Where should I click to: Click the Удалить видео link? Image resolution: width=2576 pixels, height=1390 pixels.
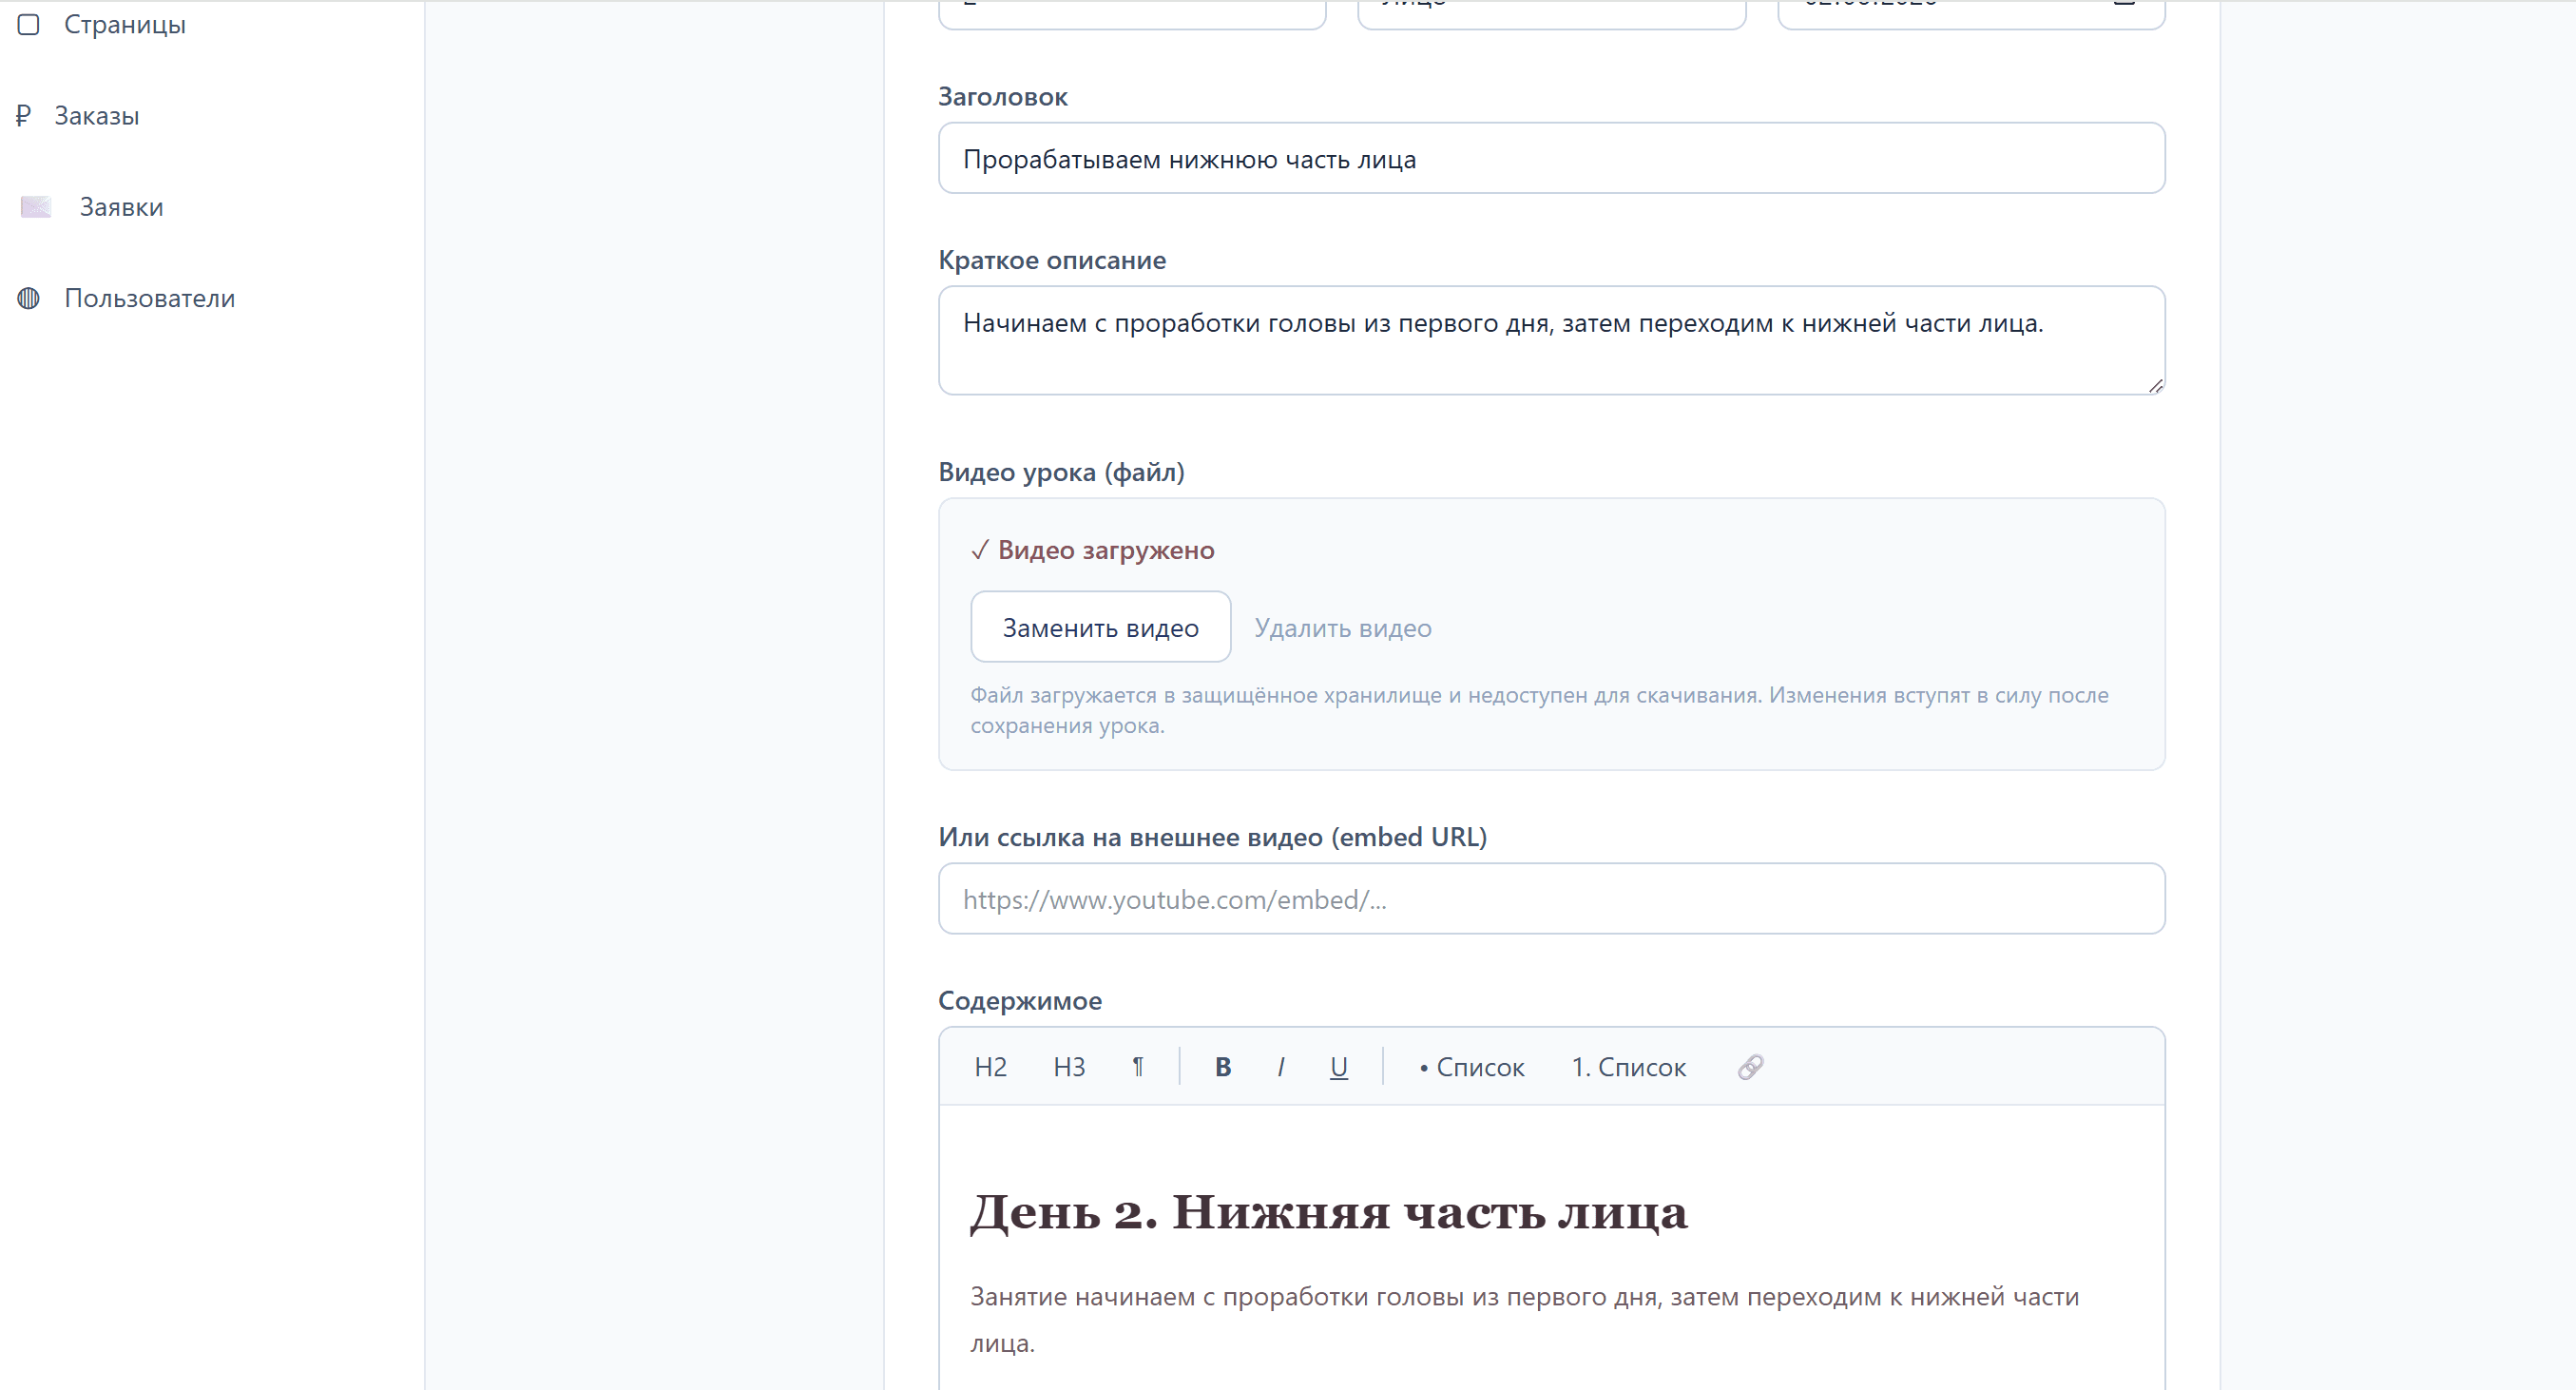pyautogui.click(x=1343, y=628)
